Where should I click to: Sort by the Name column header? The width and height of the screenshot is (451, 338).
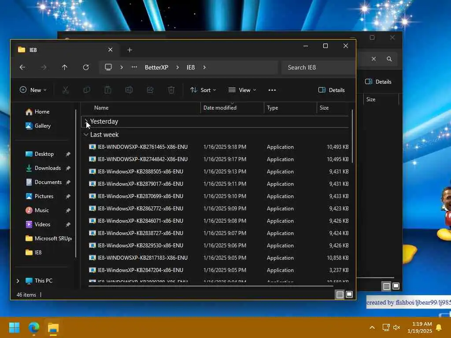pos(101,108)
